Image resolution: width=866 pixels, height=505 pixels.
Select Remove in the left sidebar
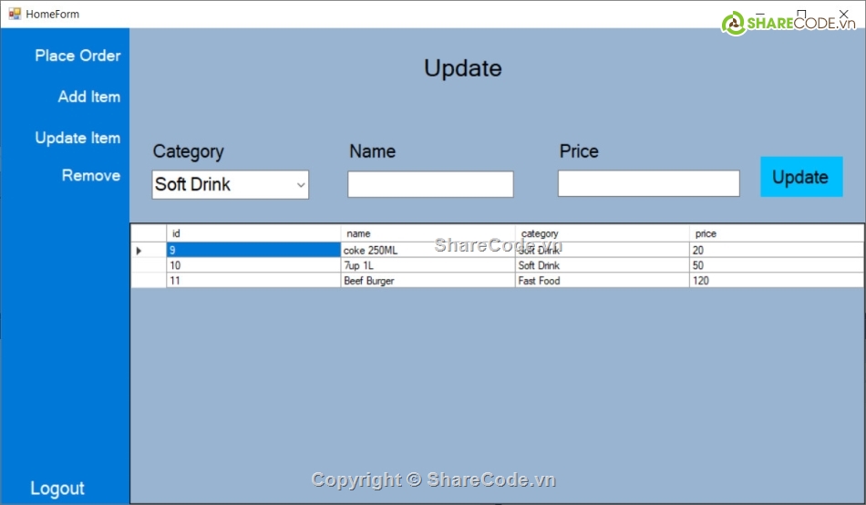(90, 175)
